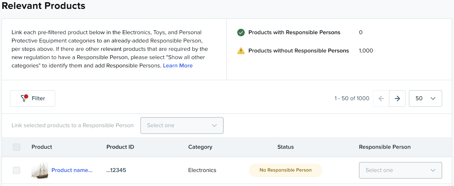Click the chevron in the row's Responsible Person selector
This screenshot has height=186, width=454.
433,170
